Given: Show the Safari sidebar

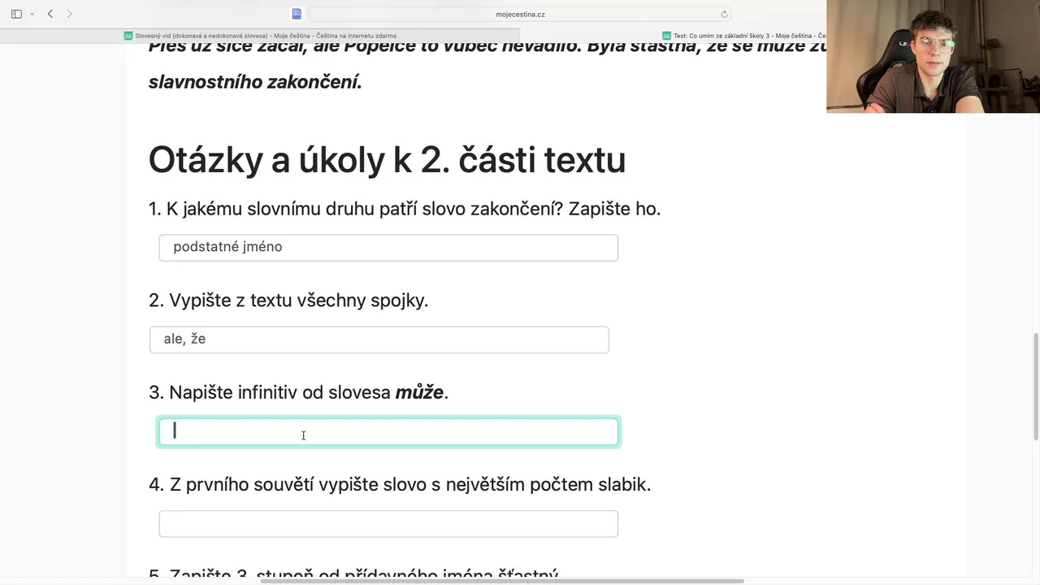Looking at the screenshot, I should coord(16,14).
